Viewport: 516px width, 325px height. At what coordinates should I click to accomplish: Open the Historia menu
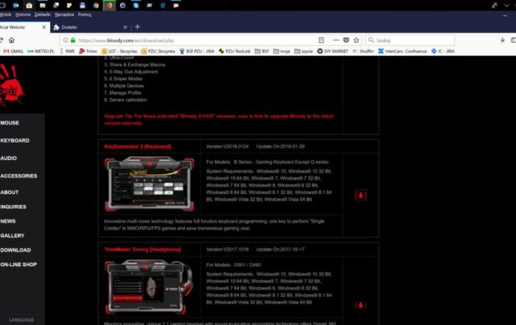23,15
